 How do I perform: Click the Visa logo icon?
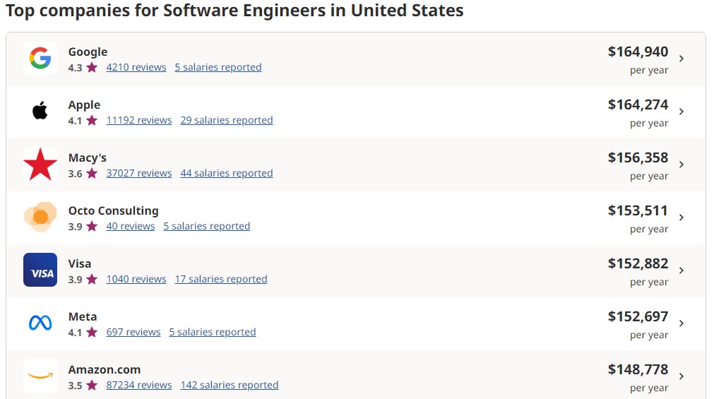coord(40,270)
